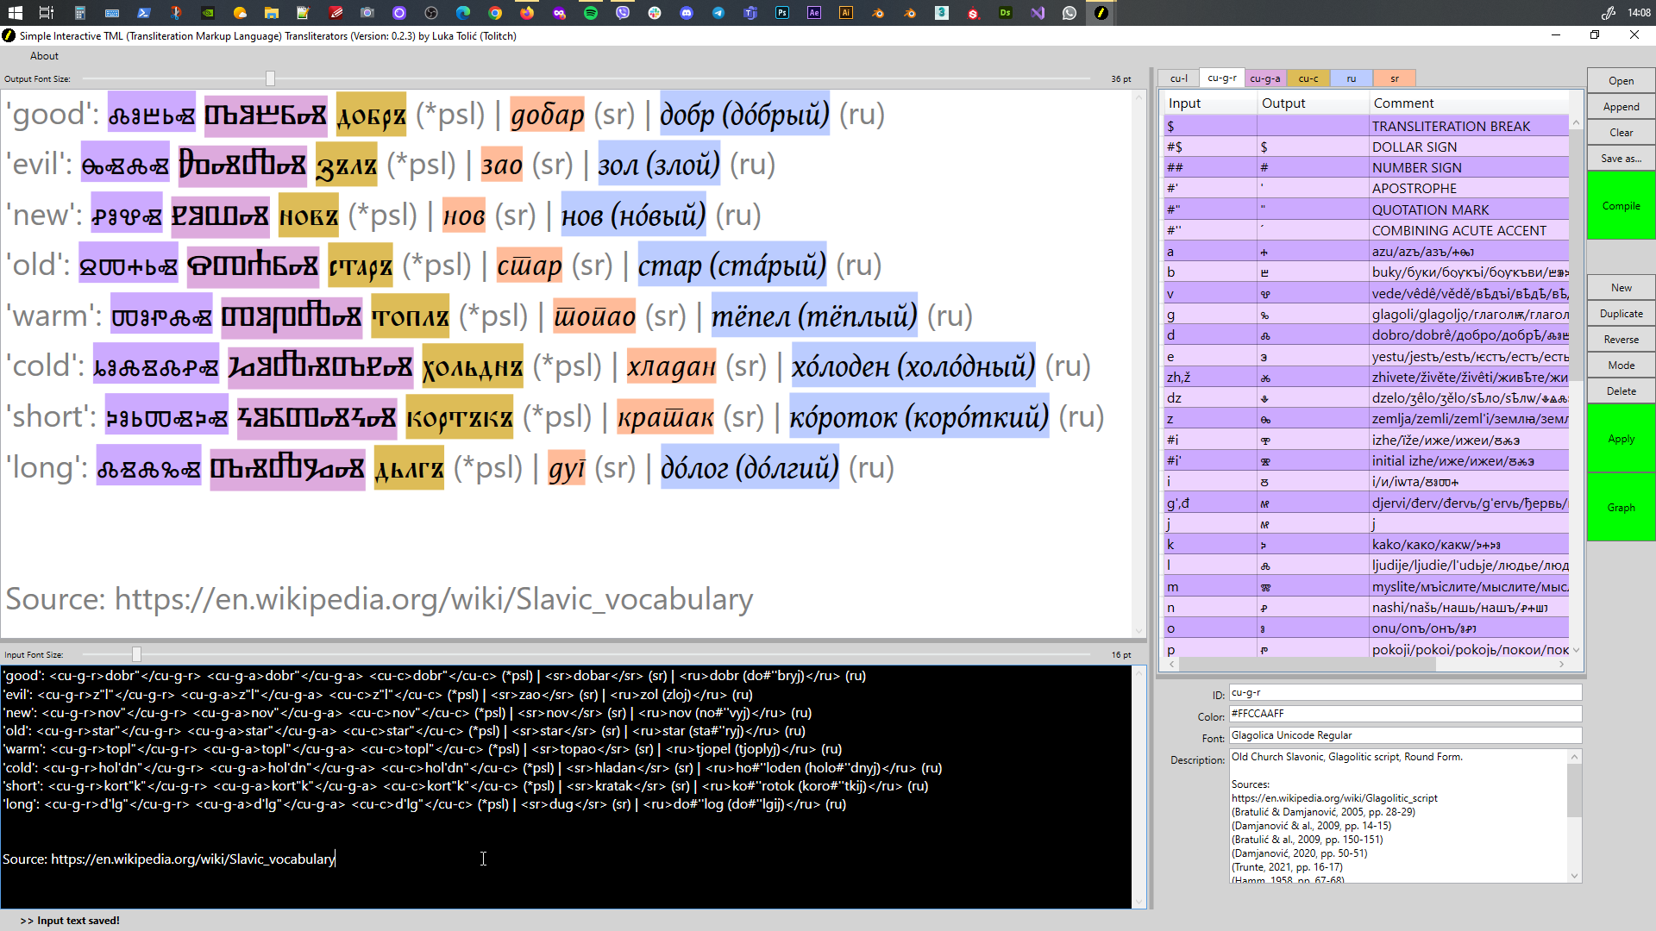Viewport: 1656px width, 931px height.
Task: Click the Duplicate button
Action: tap(1621, 314)
